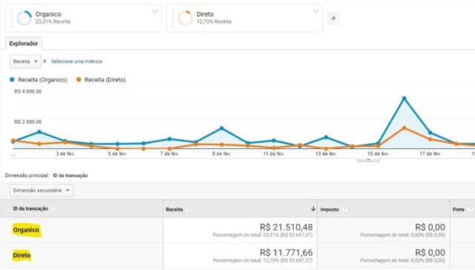Click the chart expand handle below the axis
The height and width of the screenshot is (270, 475).
(x=368, y=159)
